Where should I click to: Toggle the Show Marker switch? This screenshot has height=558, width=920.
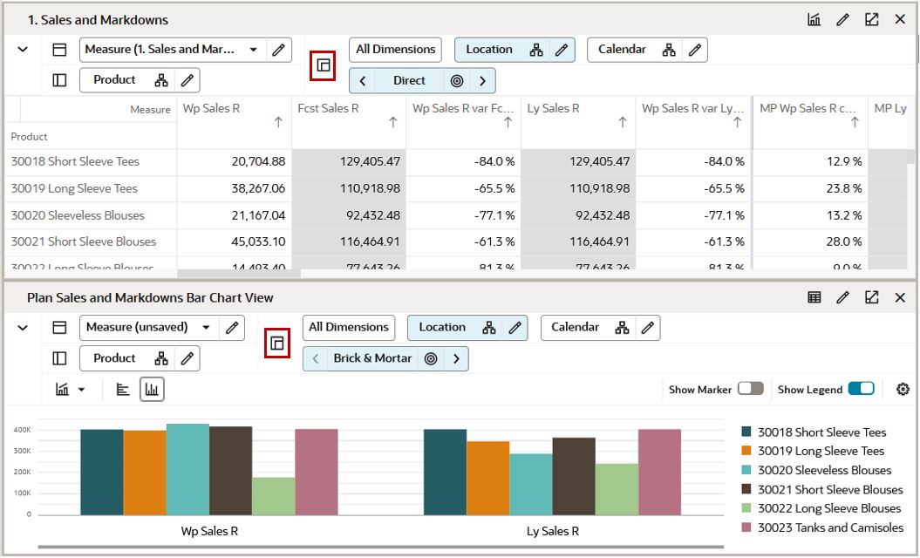click(751, 389)
